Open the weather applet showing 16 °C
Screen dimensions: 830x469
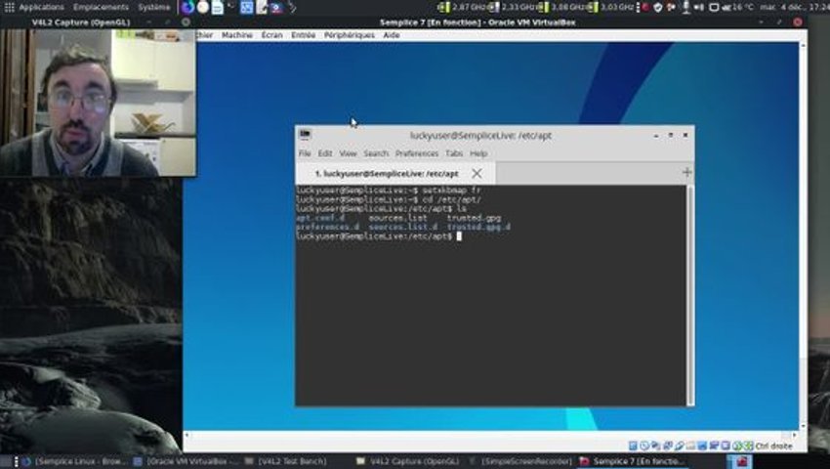tap(737, 7)
